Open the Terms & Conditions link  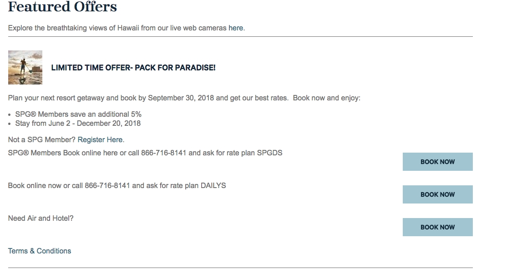click(x=40, y=251)
